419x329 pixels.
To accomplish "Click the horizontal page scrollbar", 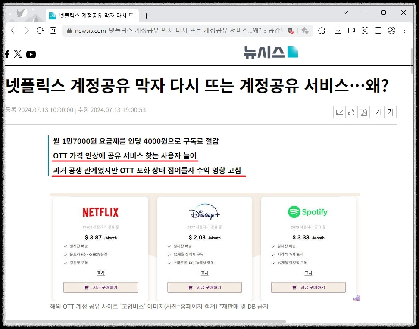I will (x=146, y=321).
